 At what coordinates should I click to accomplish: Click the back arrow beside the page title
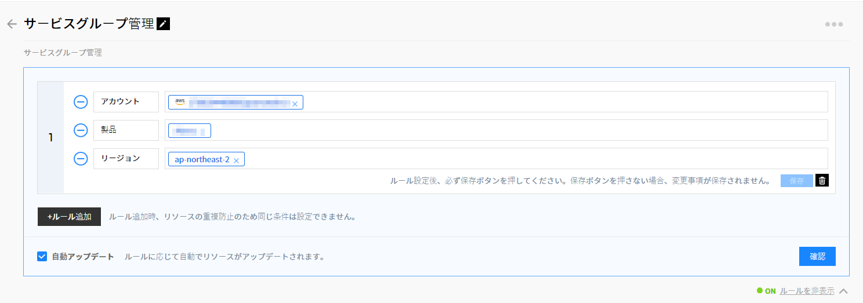point(12,24)
